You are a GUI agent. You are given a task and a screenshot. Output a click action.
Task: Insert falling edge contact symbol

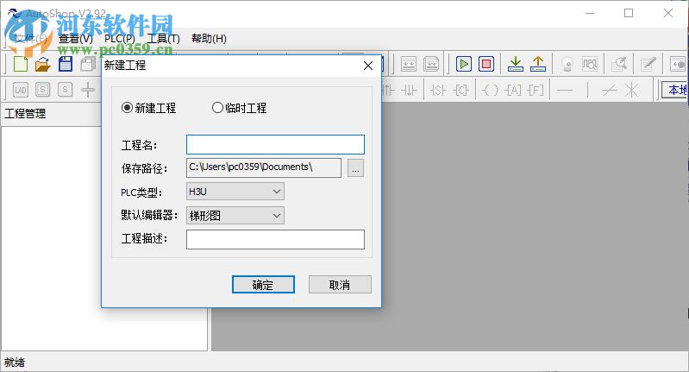tap(409, 91)
